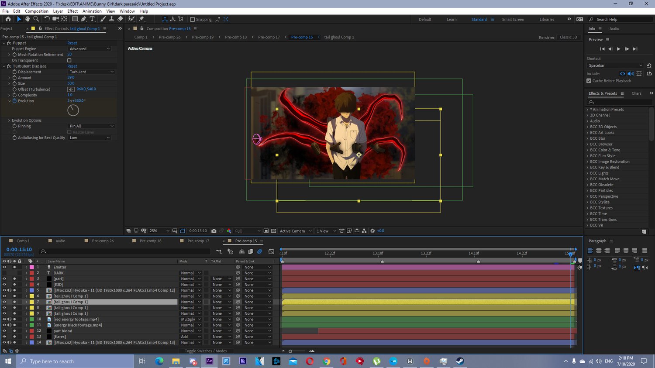Expand Evolution Options group
655x368 pixels.
click(x=9, y=120)
